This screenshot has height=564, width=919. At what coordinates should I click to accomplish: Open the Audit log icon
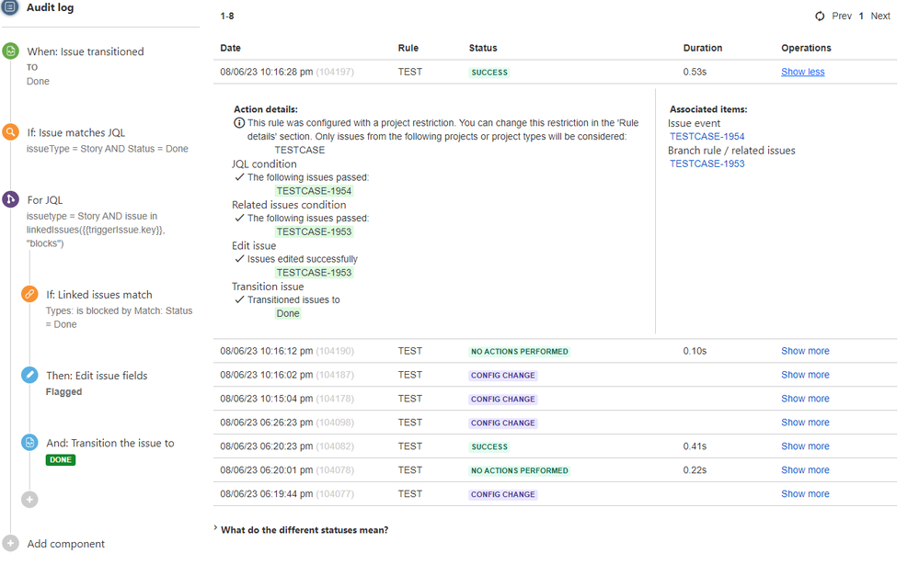(10, 6)
